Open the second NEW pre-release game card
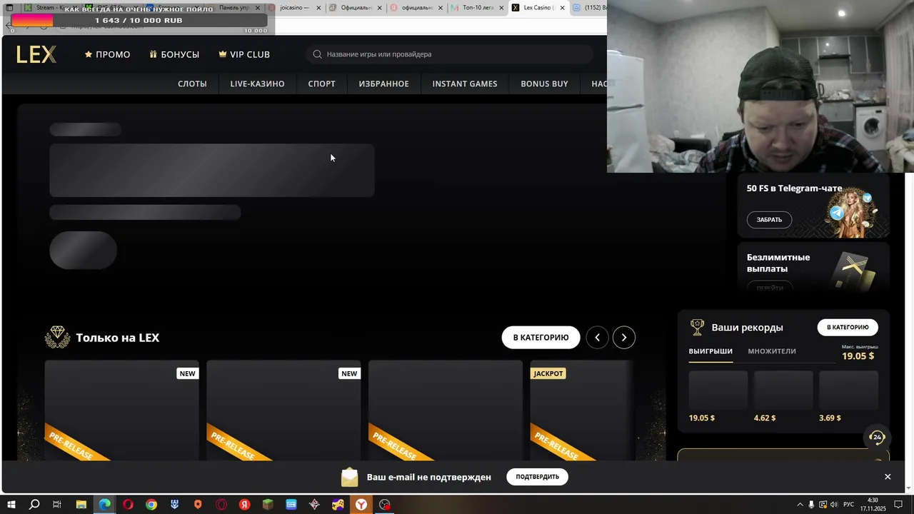The height and width of the screenshot is (514, 914). coord(284,410)
